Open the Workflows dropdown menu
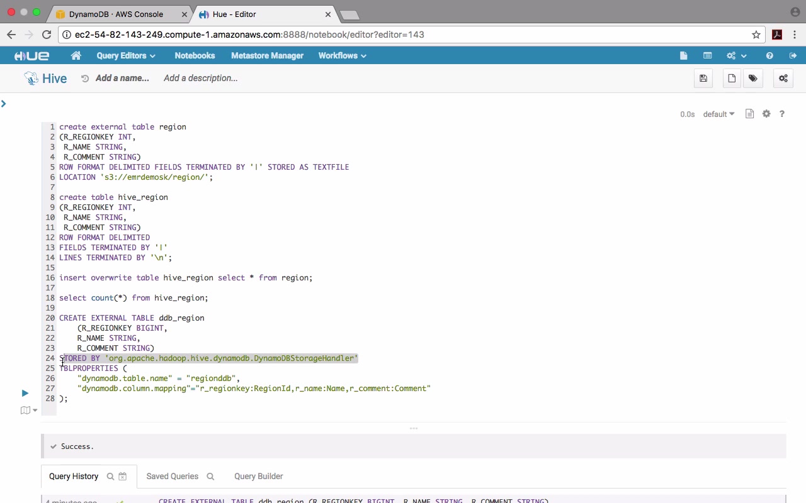The image size is (806, 503). click(342, 56)
